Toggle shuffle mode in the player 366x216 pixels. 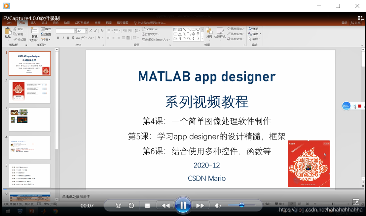118,205
